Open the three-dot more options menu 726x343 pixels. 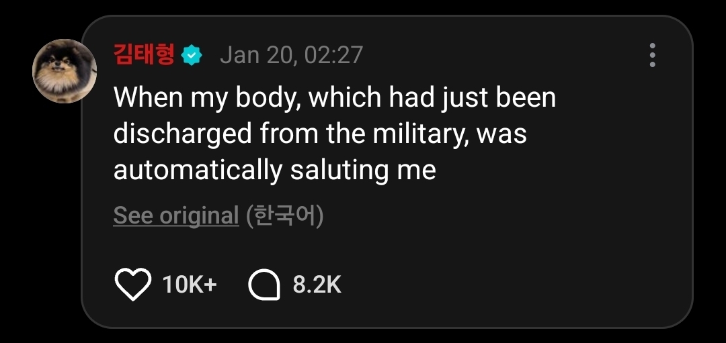[x=652, y=55]
